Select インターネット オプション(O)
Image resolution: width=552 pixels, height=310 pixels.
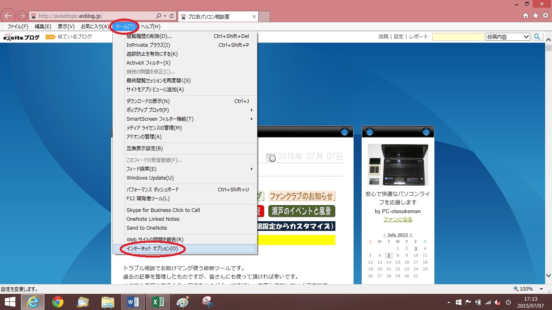185,249
